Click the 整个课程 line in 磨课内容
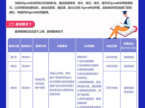145x108 pixels. (40, 88)
